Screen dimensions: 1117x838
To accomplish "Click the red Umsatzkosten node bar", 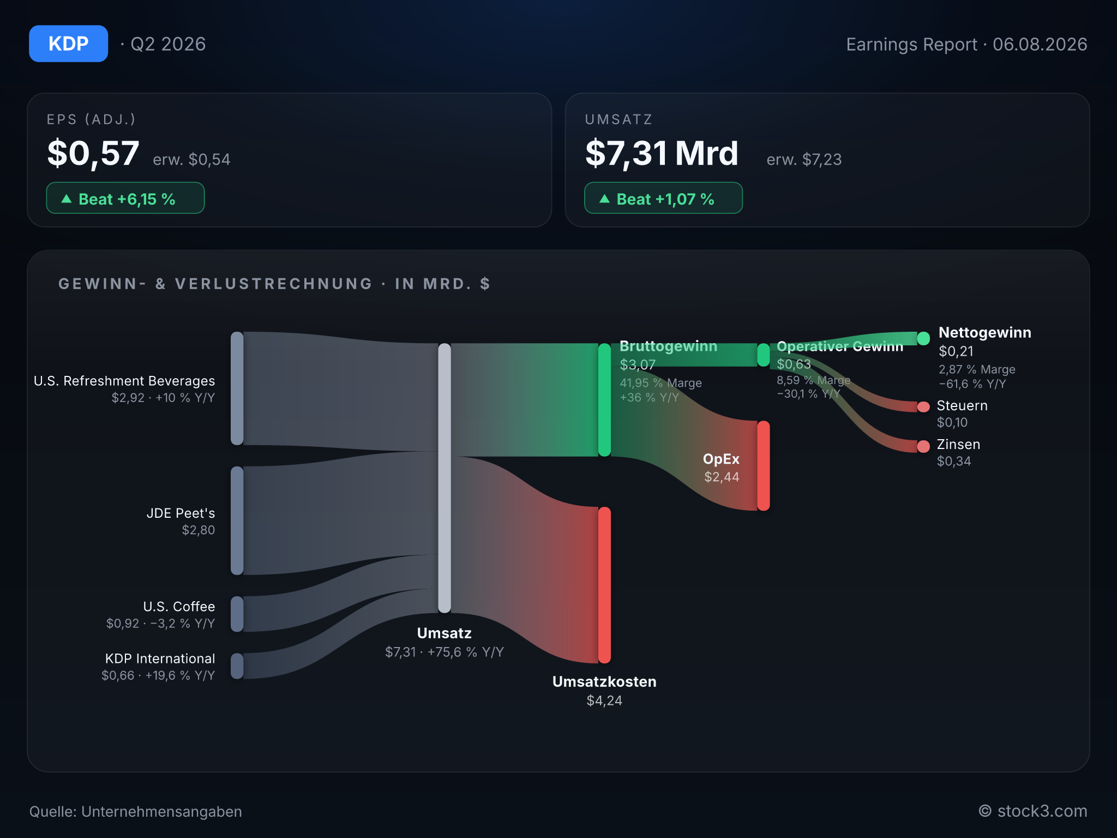I will (x=604, y=585).
